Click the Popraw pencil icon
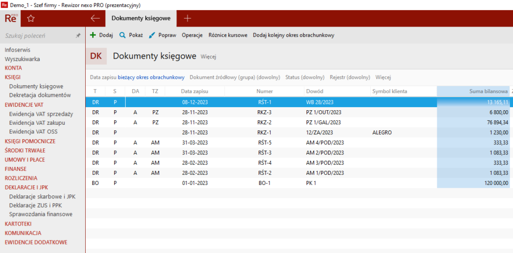513x253 pixels. [x=152, y=36]
